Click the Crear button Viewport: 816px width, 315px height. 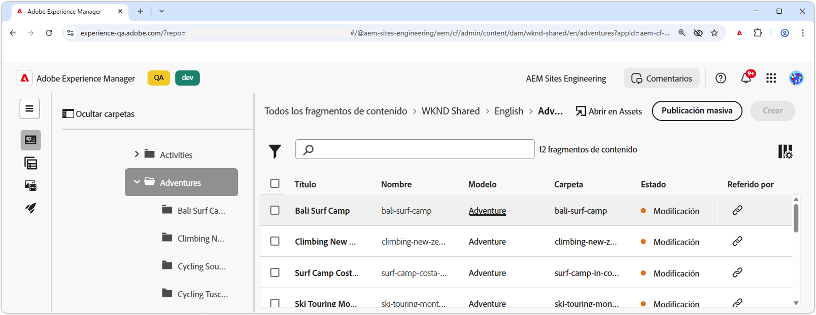point(772,110)
